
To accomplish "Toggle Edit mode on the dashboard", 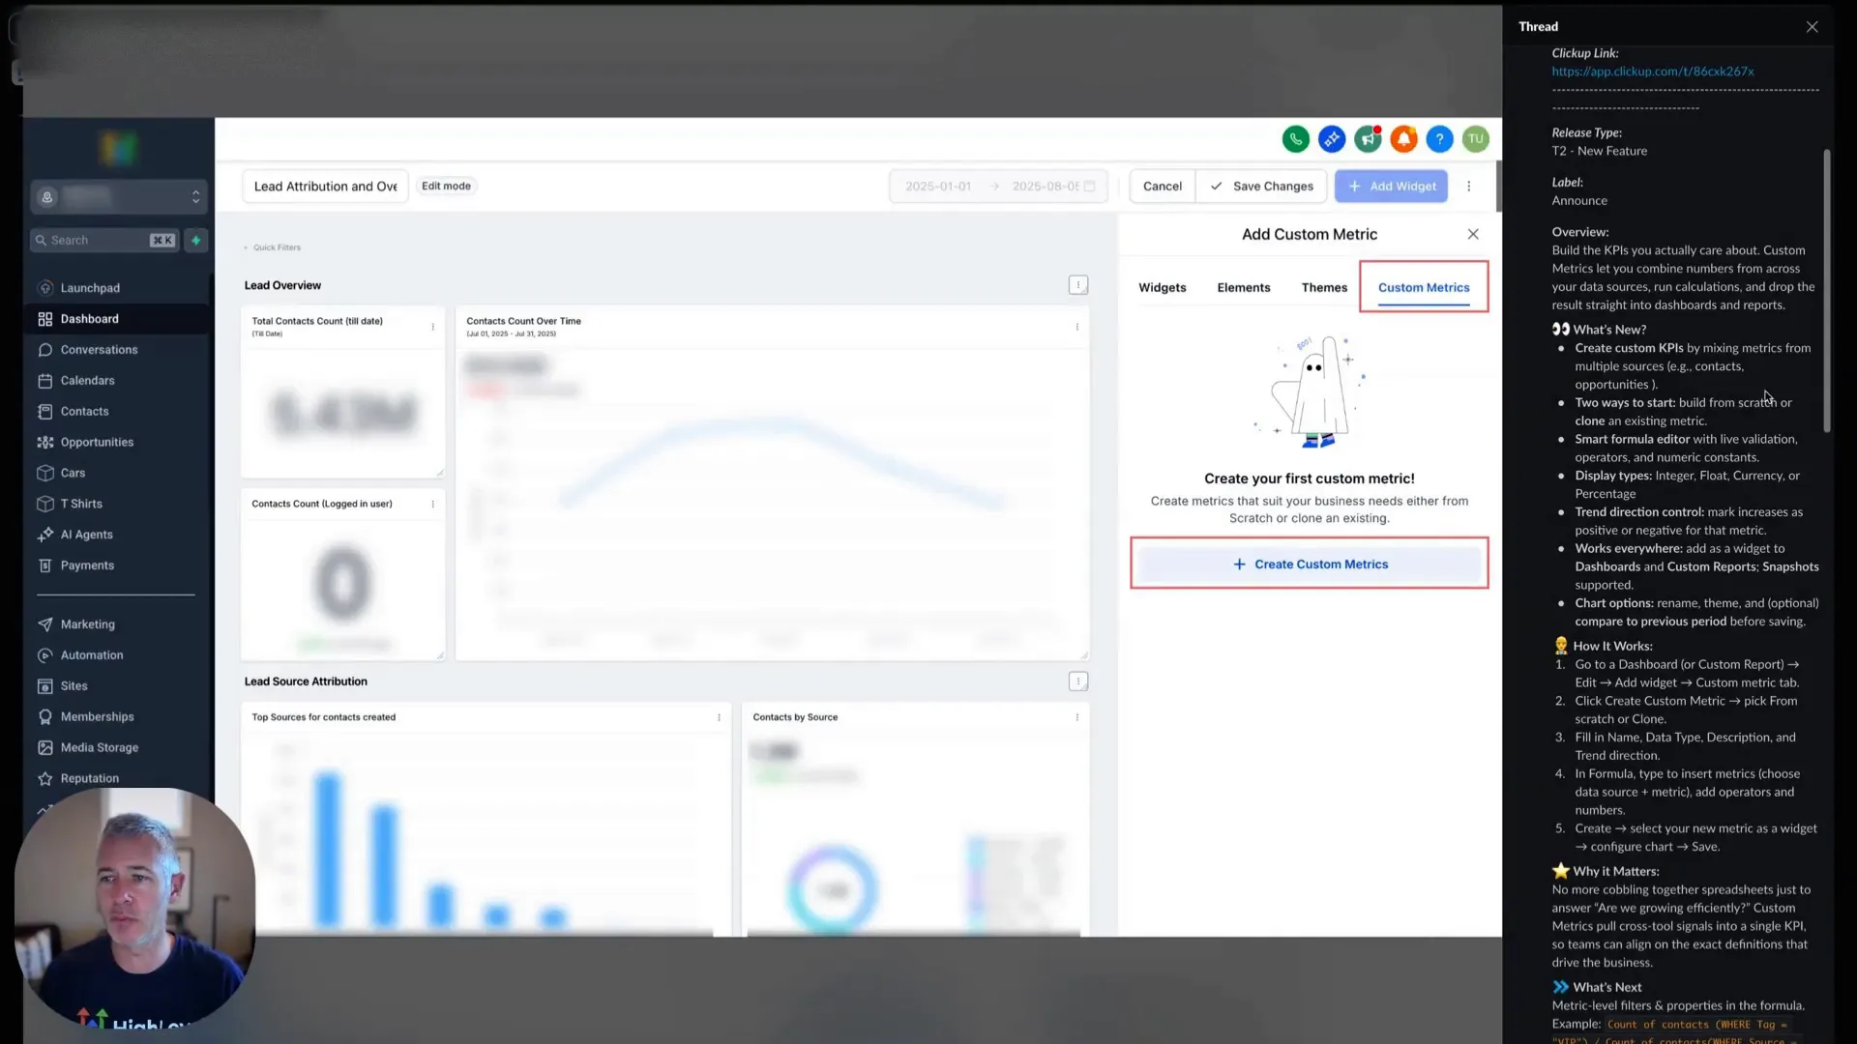I will coord(446,186).
